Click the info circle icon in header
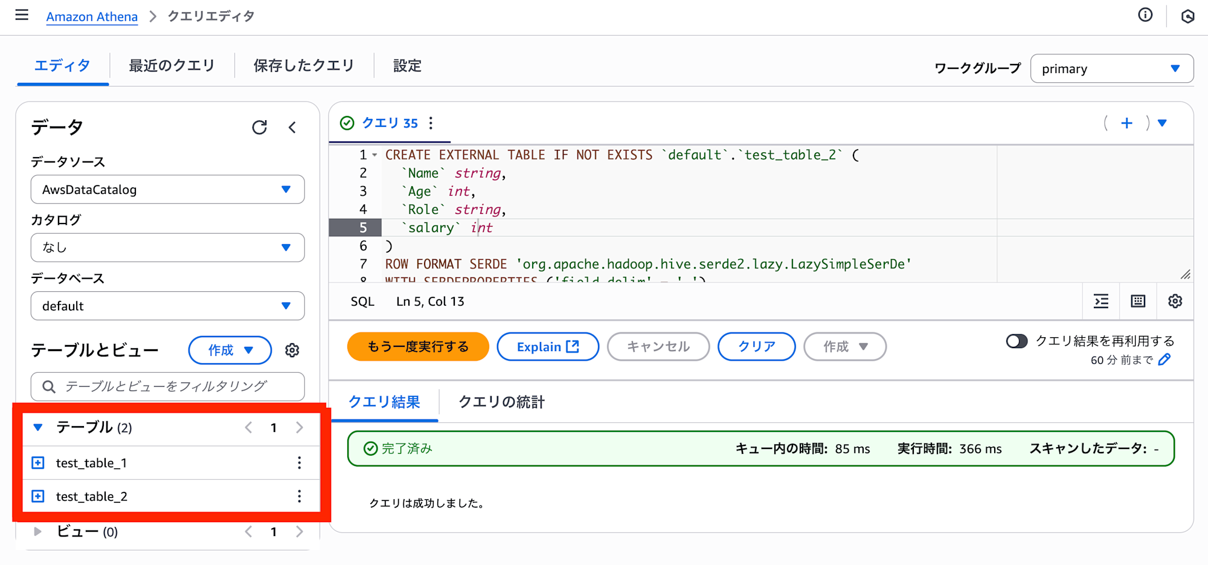The width and height of the screenshot is (1208, 565). [1145, 15]
